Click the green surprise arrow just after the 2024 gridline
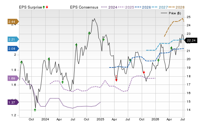This screenshot has height=121, width=203. pos(49,59)
